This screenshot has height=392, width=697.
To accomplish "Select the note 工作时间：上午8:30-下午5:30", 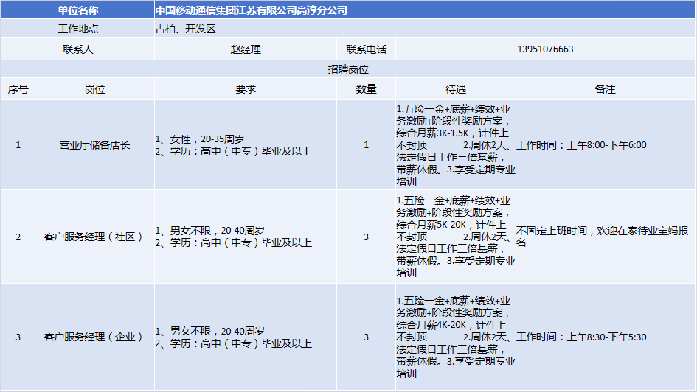I will click(581, 337).
